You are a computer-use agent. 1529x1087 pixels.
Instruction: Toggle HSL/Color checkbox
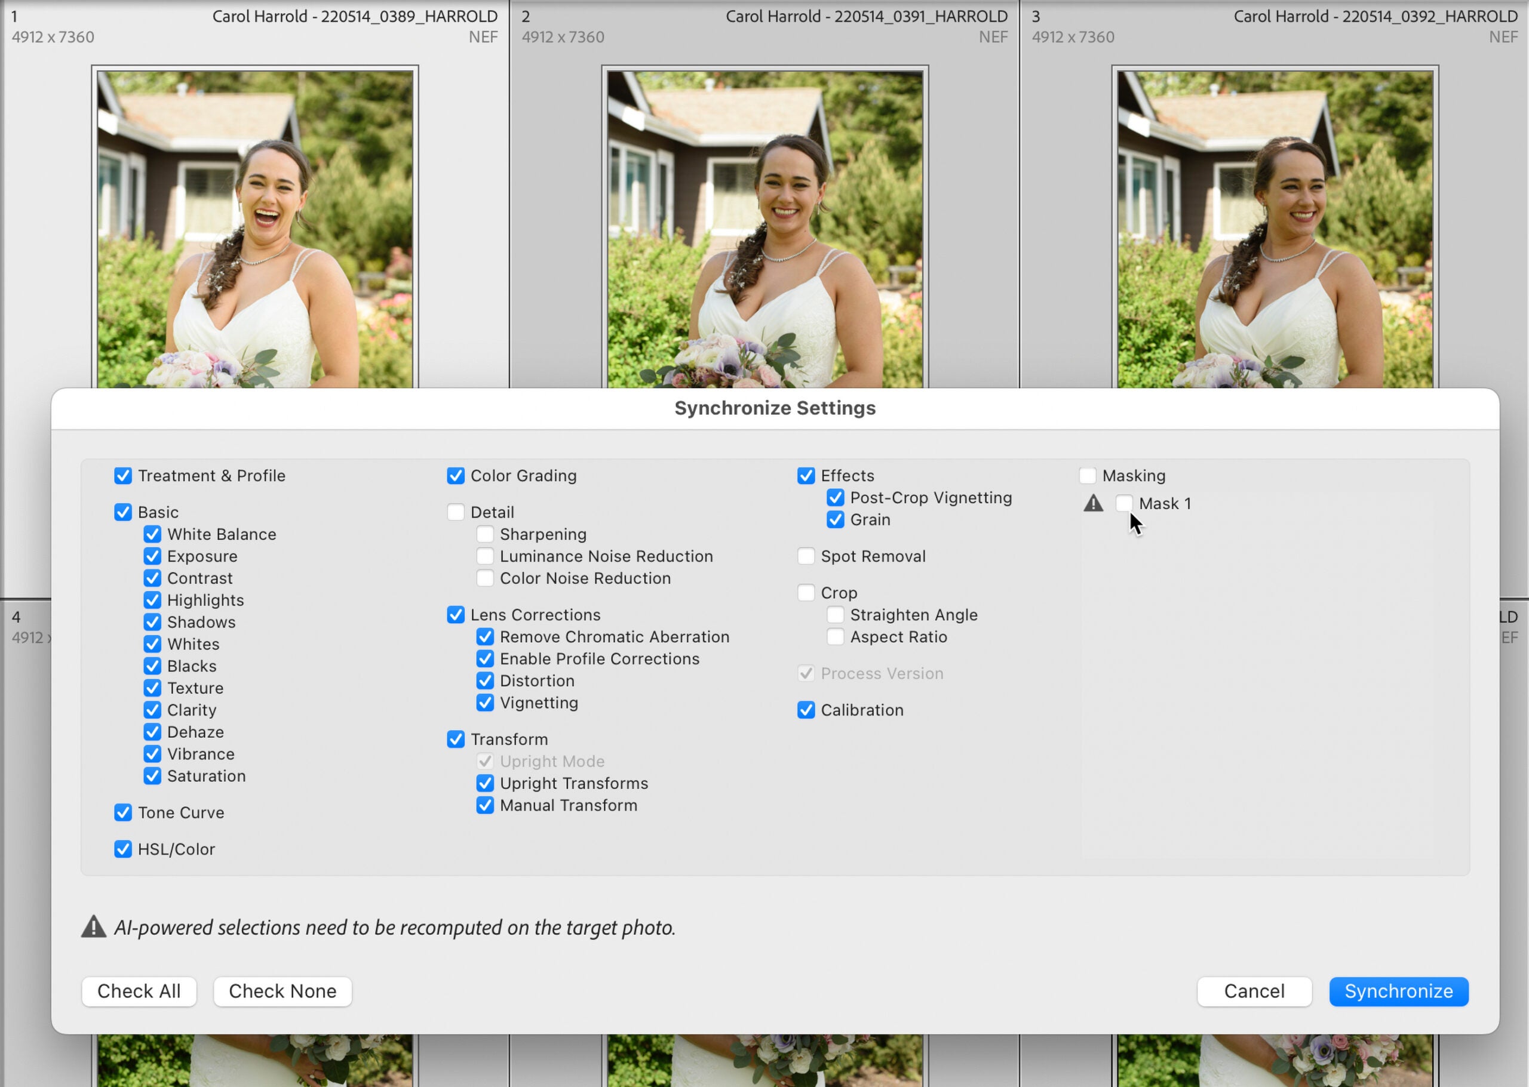tap(123, 849)
